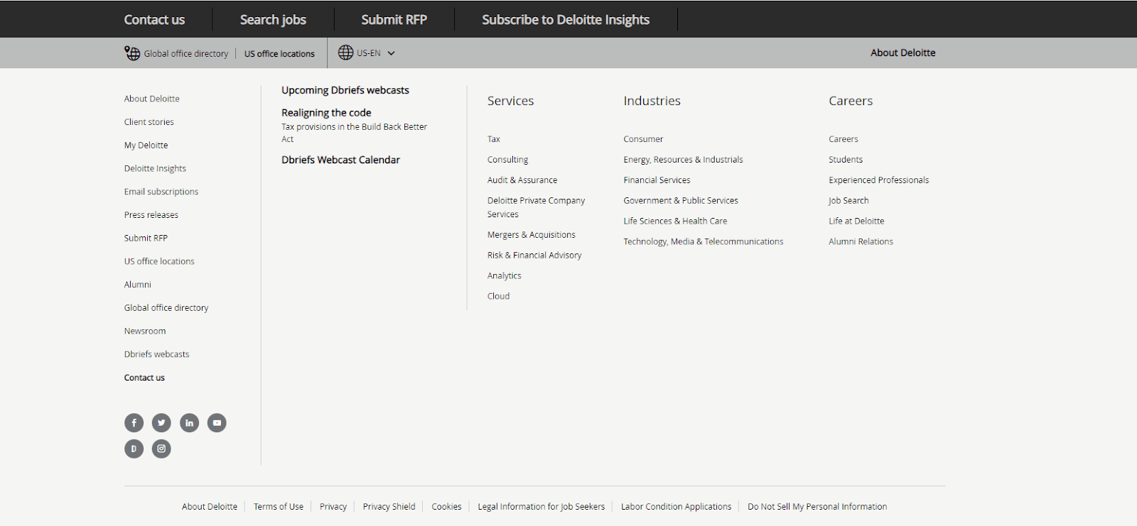Visit the Alumni Relations link
Viewport: 1137px width, 526px height.
pyautogui.click(x=861, y=242)
